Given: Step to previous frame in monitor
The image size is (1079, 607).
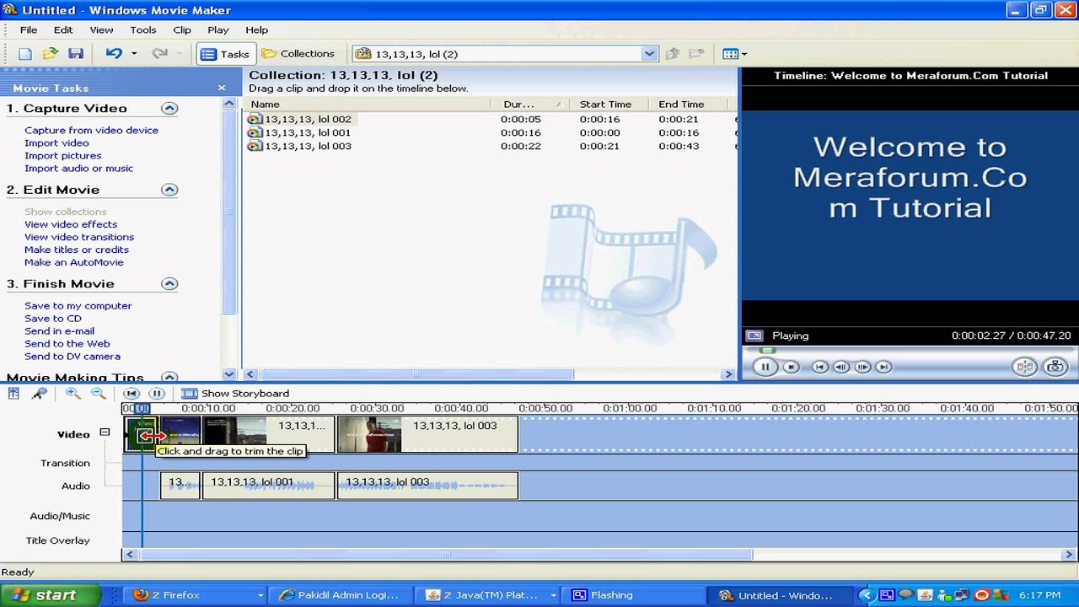Looking at the screenshot, I should pyautogui.click(x=841, y=367).
